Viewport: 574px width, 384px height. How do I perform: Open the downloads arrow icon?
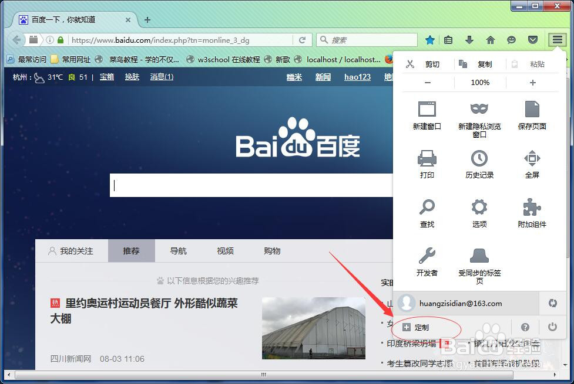click(469, 40)
